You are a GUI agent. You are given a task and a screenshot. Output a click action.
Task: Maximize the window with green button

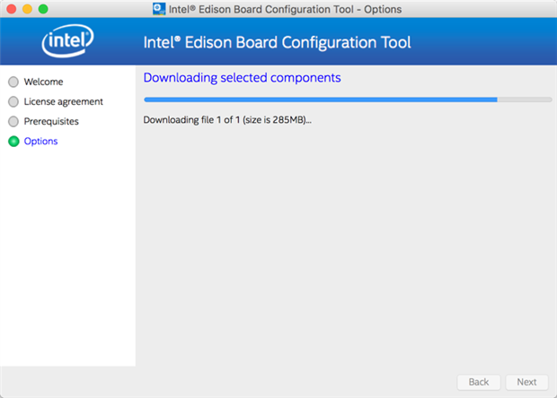[x=43, y=9]
